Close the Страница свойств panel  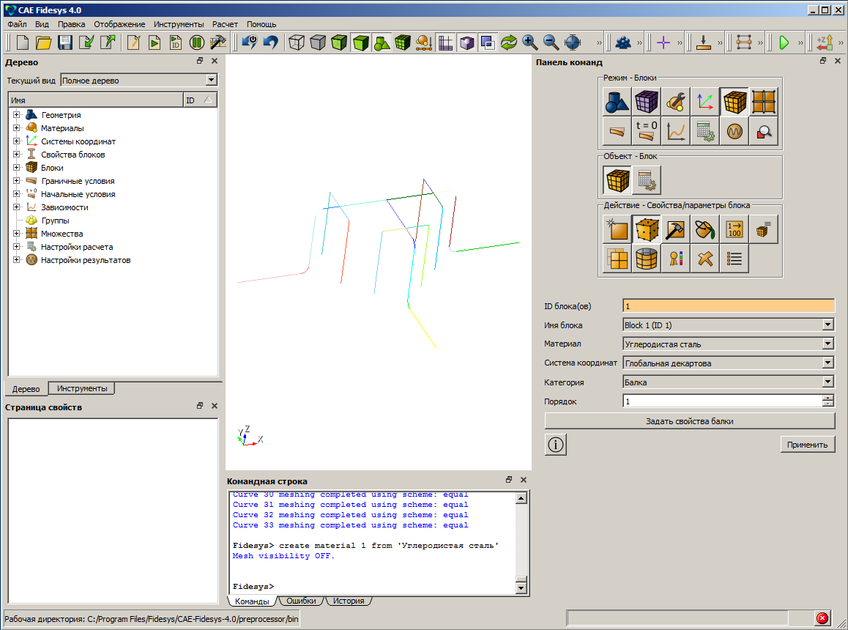tap(215, 406)
